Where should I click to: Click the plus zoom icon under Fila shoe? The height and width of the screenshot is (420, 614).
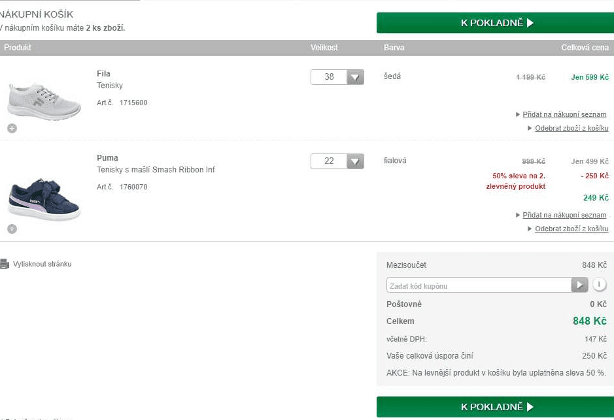point(12,128)
